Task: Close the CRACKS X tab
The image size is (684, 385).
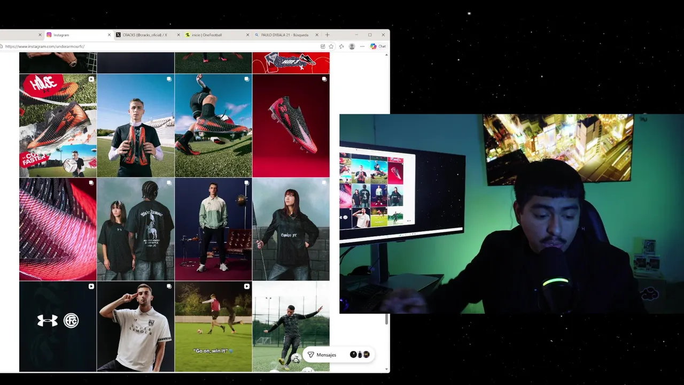Action: point(178,35)
